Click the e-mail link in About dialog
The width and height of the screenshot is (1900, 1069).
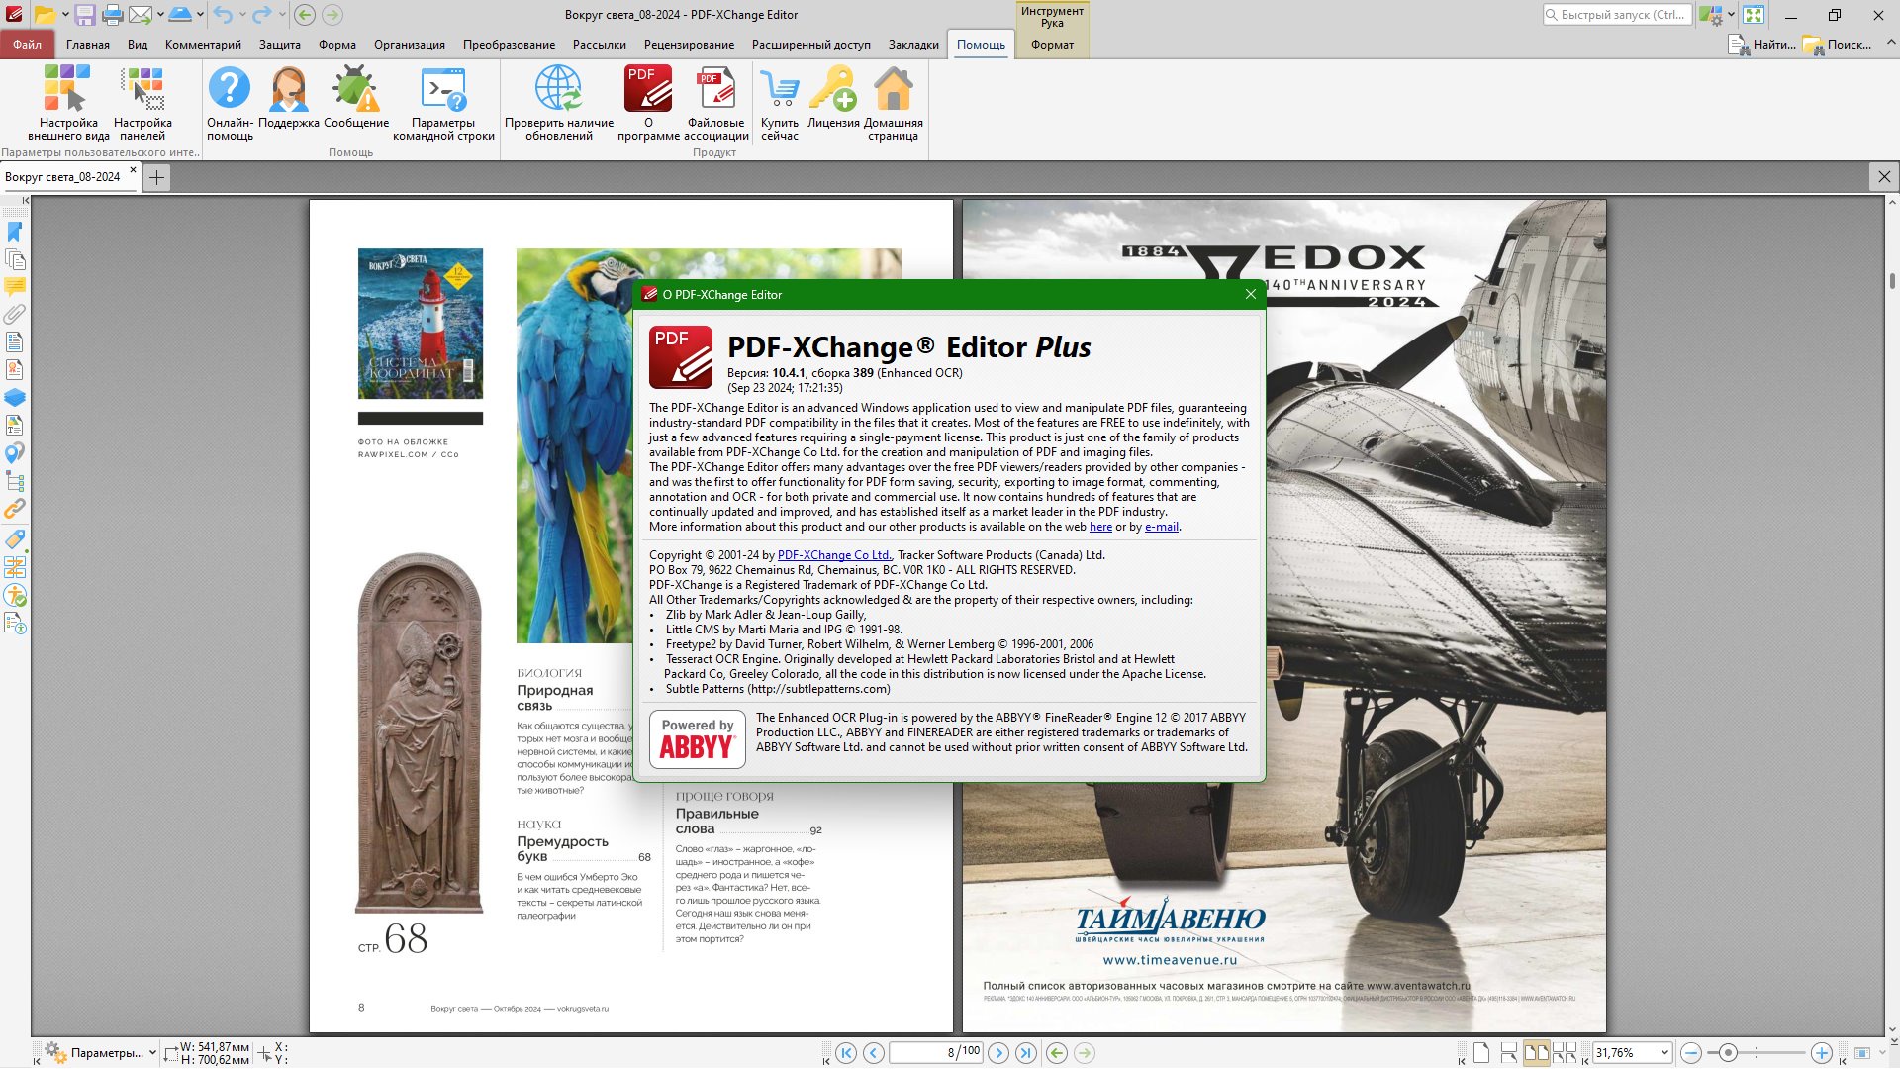1162,527
